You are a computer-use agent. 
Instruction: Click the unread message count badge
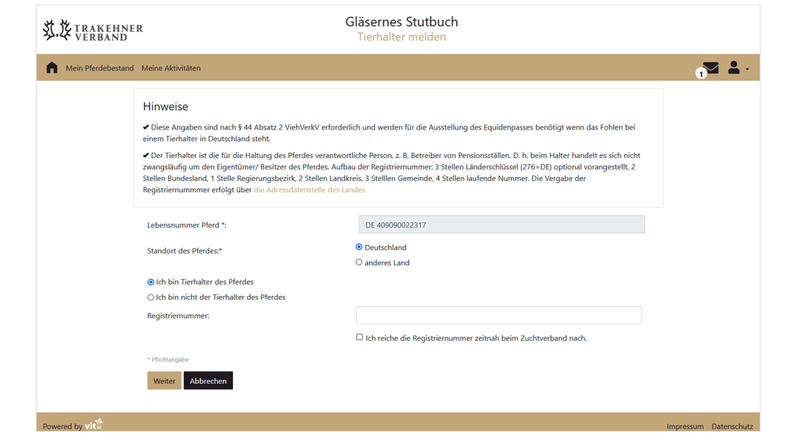701,74
